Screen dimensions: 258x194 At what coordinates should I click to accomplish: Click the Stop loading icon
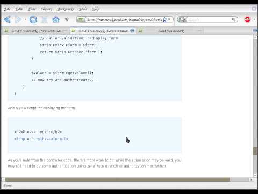[x=44, y=19]
